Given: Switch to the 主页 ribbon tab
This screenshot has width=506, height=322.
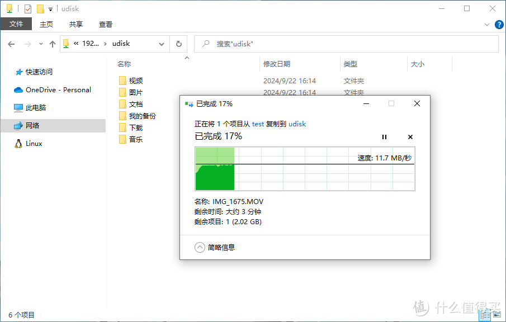Looking at the screenshot, I should [46, 24].
